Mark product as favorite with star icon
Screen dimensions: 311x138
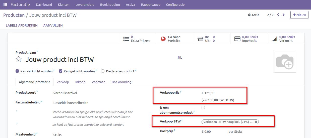click(x=19, y=59)
